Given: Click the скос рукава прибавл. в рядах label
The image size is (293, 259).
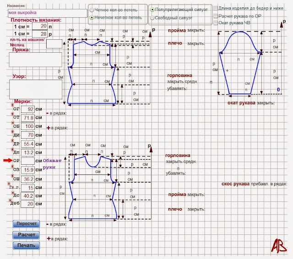Looking at the screenshot, I should pos(254,184).
